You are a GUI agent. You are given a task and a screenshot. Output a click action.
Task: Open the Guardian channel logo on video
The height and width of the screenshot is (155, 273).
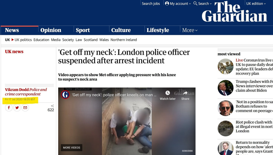pyautogui.click(x=65, y=95)
